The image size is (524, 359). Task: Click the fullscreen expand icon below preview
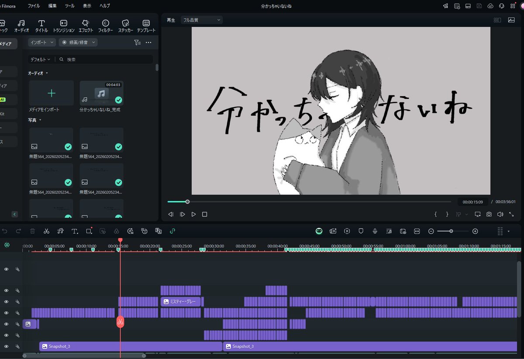click(511, 214)
